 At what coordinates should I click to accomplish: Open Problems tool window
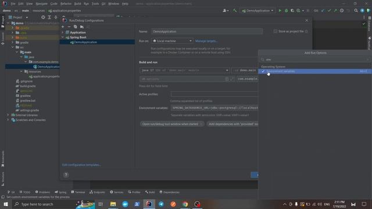point(42,192)
